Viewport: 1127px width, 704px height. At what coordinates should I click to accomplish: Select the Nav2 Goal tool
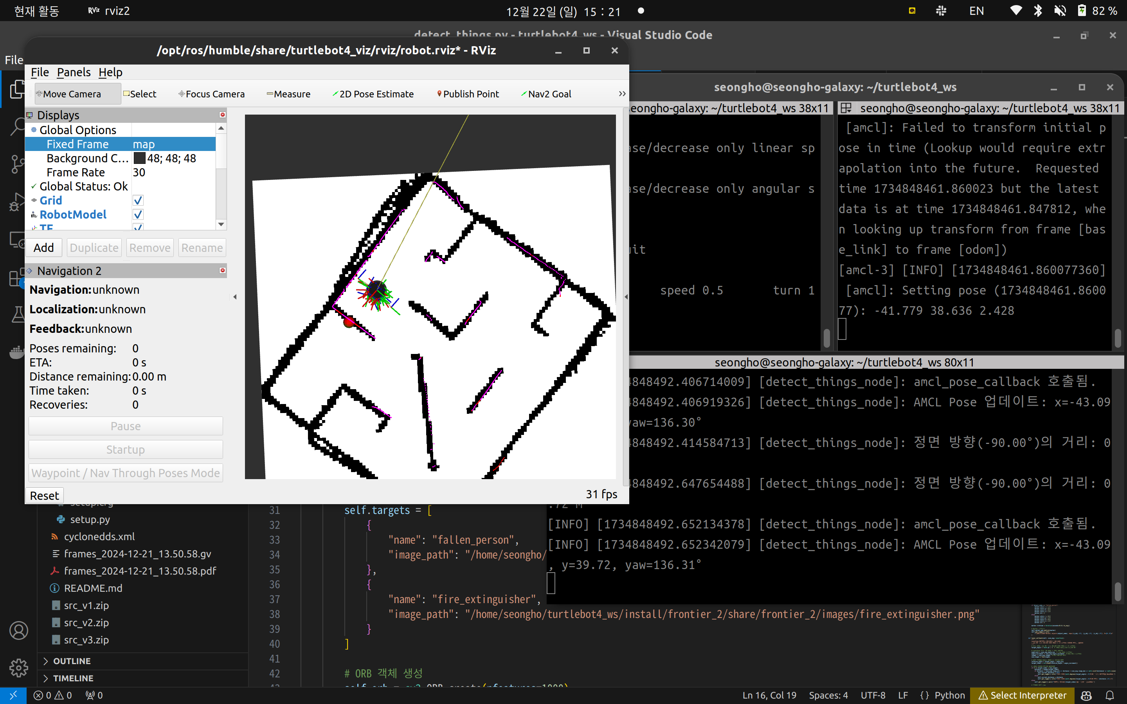tap(546, 94)
